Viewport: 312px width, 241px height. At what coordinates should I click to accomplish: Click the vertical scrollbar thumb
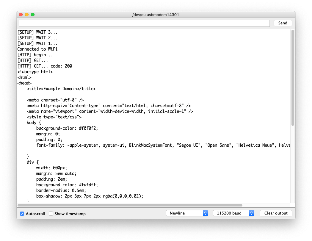(292, 78)
